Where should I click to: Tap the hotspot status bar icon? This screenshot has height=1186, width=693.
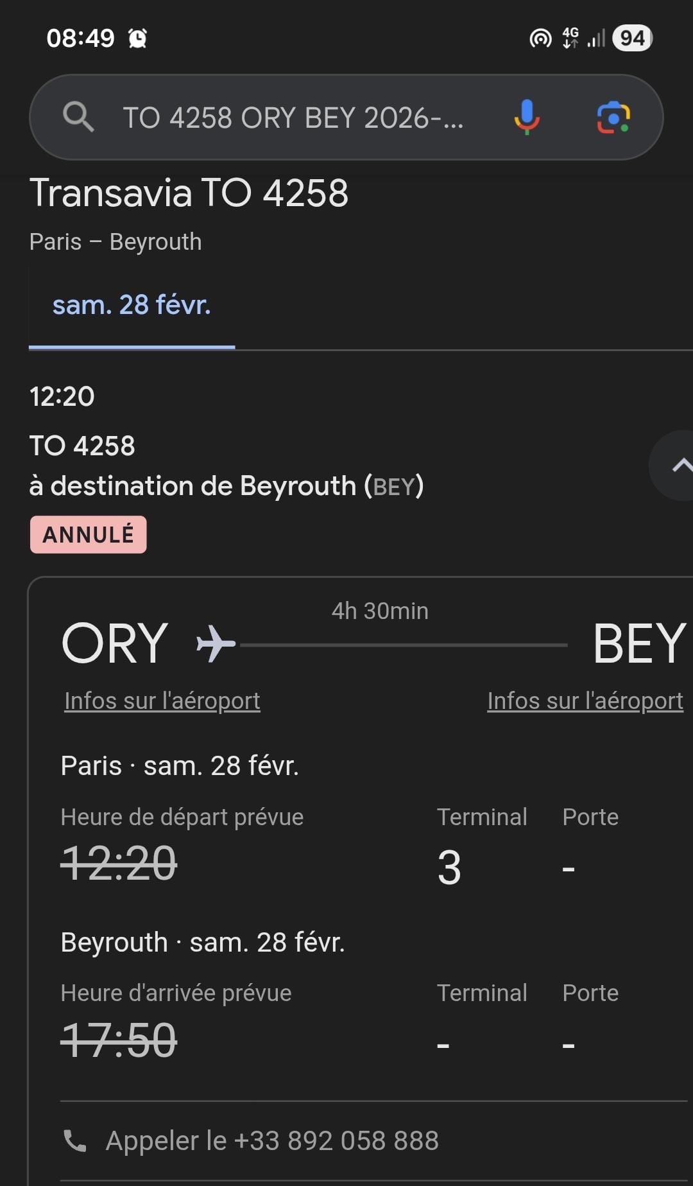(x=540, y=39)
